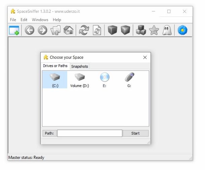Open the Edit menu
The image size is (205, 170).
24,20
